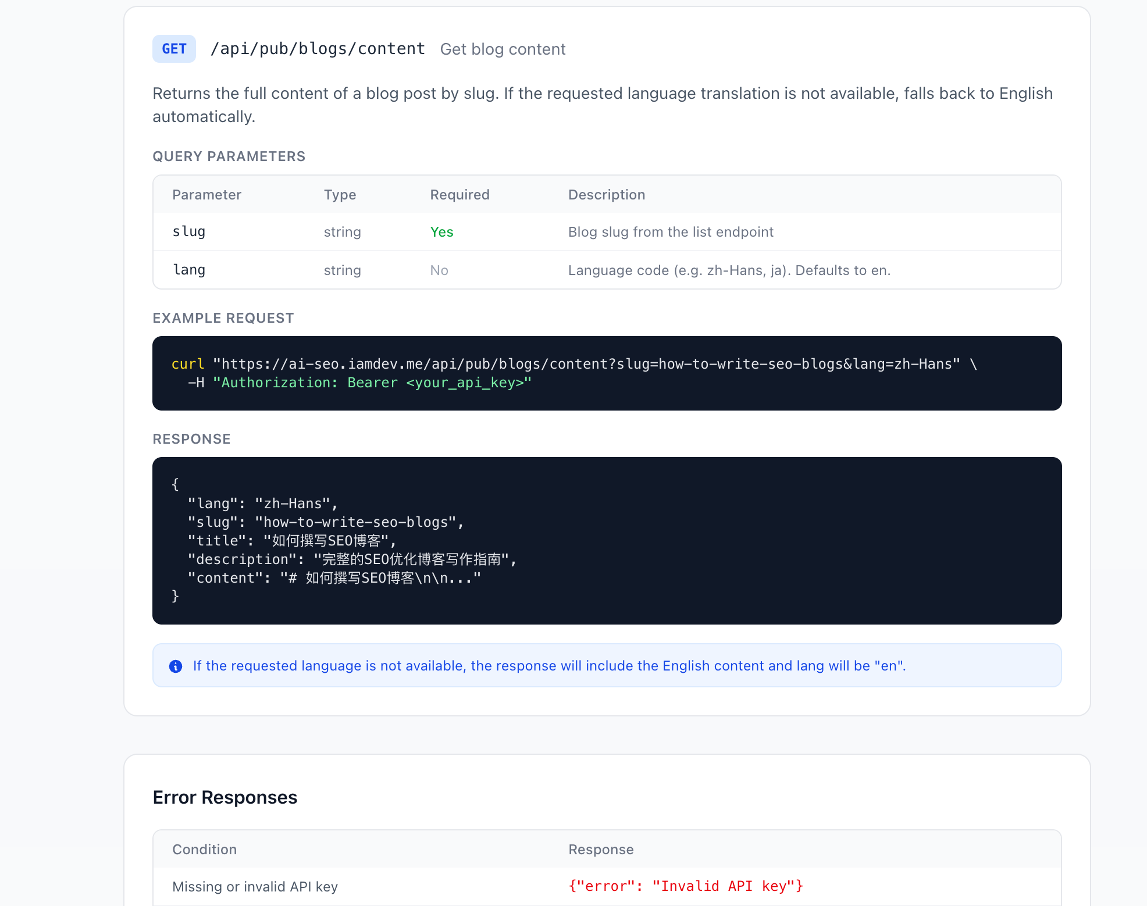Select the slug parameter name

tap(189, 231)
